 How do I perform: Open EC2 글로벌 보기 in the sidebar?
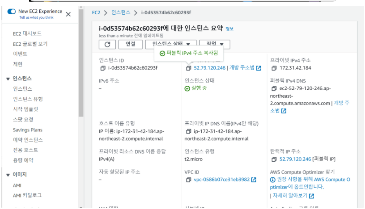coord(30,44)
